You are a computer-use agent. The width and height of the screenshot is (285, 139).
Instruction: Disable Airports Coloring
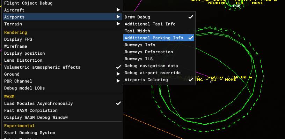(159, 80)
